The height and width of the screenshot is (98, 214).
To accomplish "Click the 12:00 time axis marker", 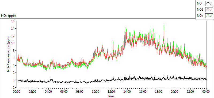I will pos(112,92).
